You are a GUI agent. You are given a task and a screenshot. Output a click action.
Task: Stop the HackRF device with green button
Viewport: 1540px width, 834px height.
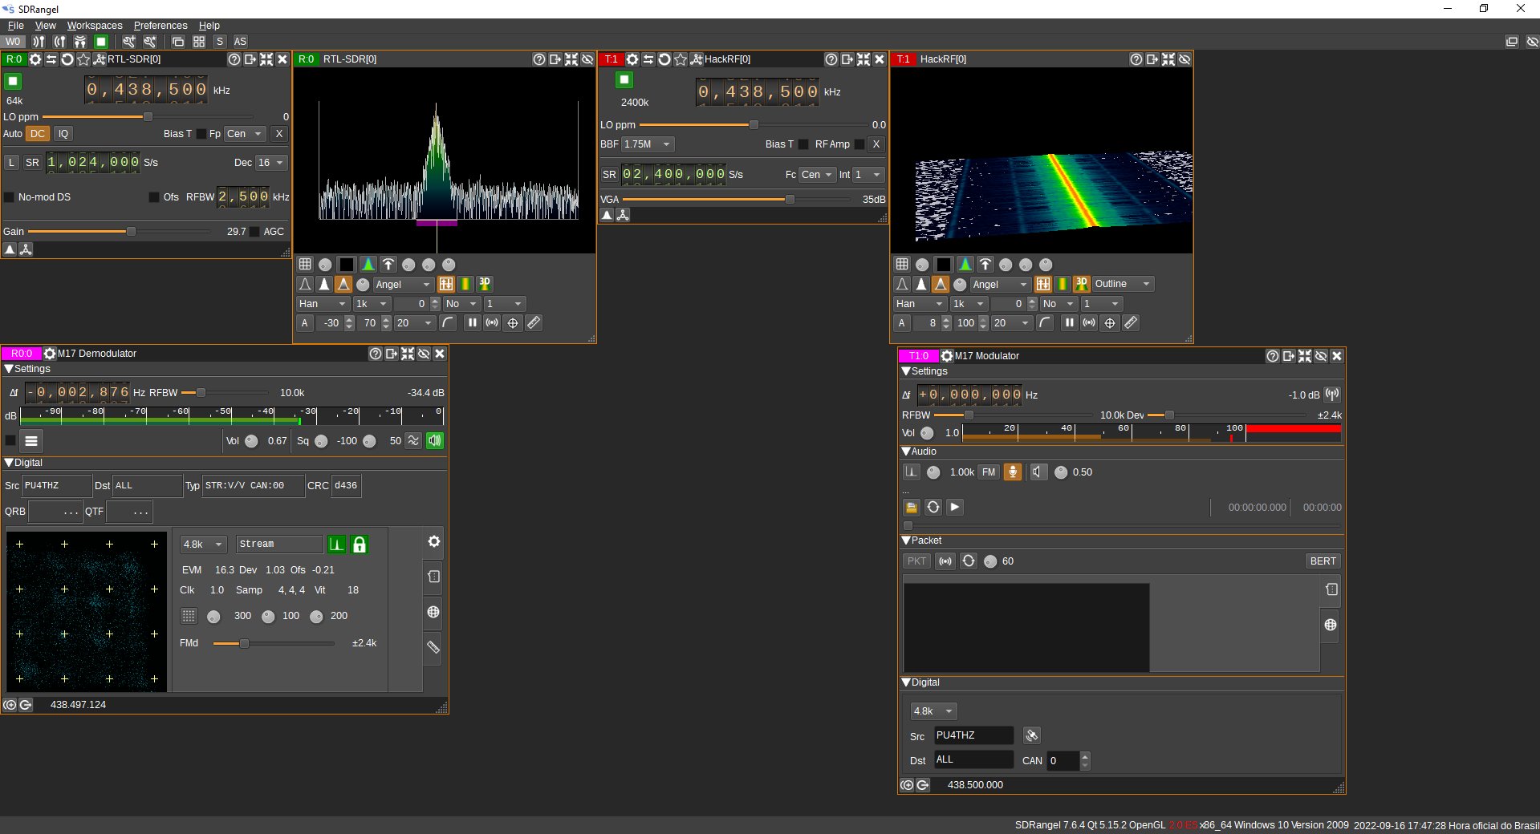pyautogui.click(x=624, y=79)
